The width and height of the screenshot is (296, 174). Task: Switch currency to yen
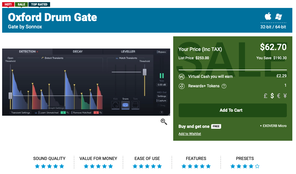(285, 96)
